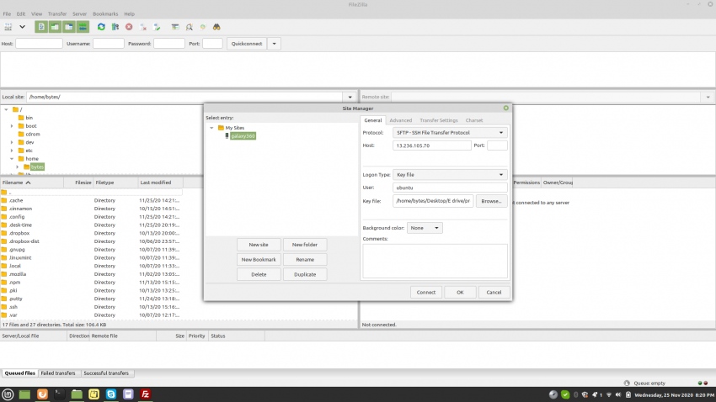Viewport: 716px width, 402px height.
Task: Click the User input field
Action: coord(450,188)
